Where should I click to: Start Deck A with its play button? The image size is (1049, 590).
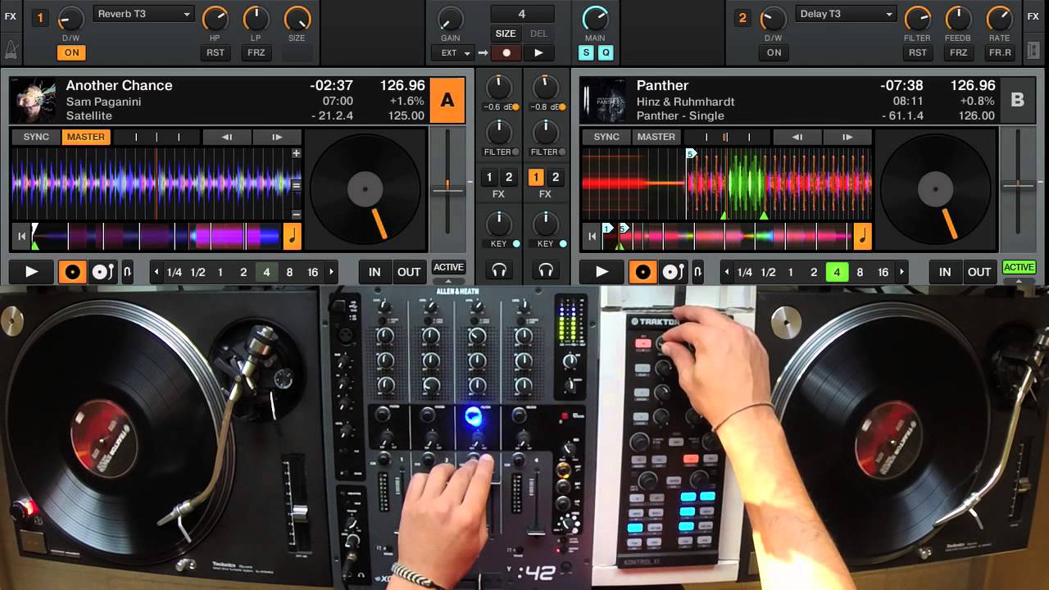31,272
